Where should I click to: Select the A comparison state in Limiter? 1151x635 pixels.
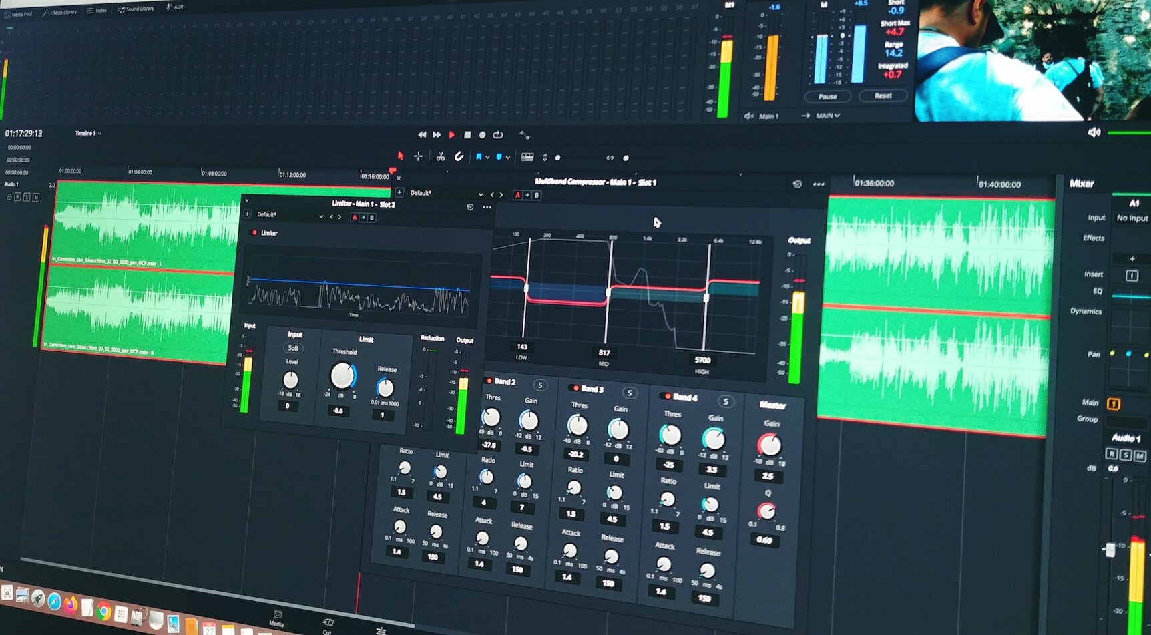coord(355,217)
